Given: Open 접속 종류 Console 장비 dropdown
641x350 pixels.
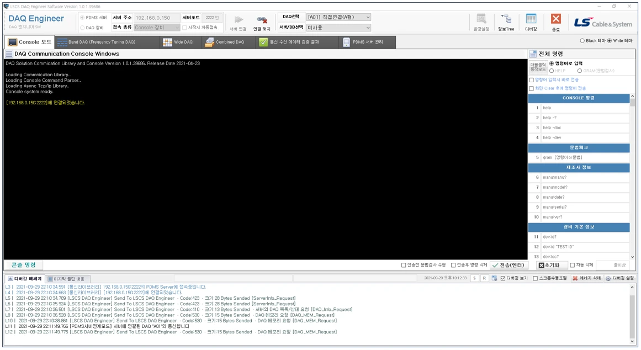Looking at the screenshot, I should coord(157,28).
